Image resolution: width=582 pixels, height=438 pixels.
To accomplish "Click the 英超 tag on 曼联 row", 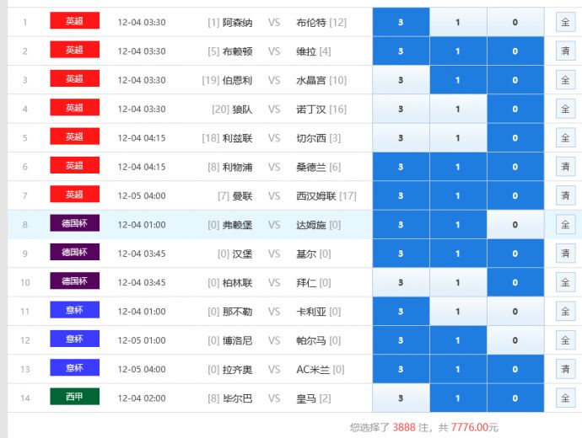I will (74, 195).
